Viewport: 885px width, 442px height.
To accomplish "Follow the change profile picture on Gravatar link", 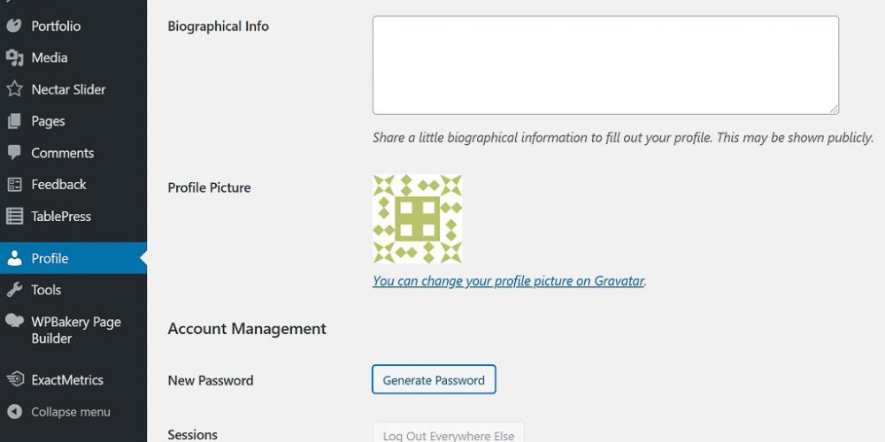I will 509,281.
